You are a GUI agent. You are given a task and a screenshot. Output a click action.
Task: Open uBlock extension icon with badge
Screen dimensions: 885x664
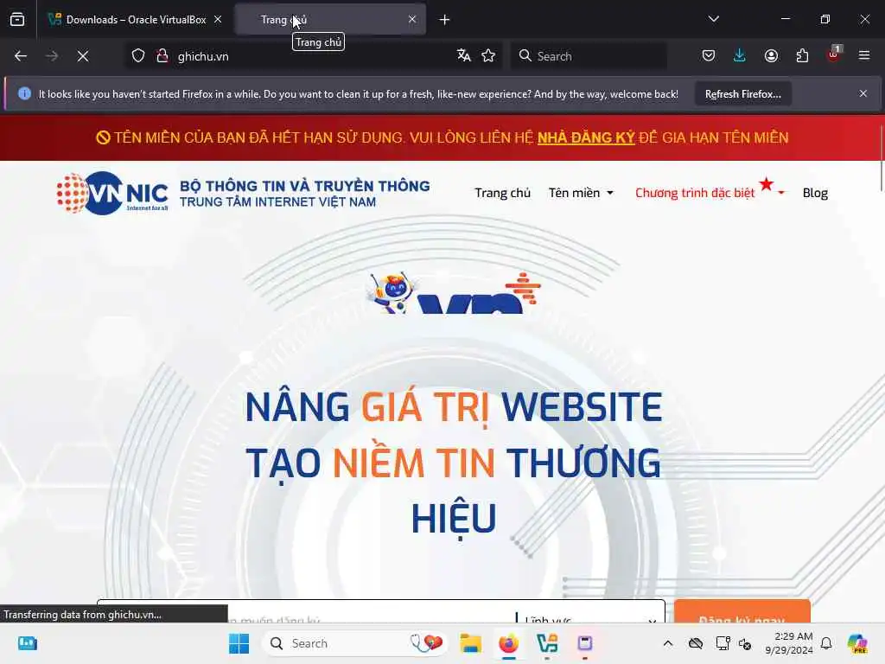coord(834,54)
